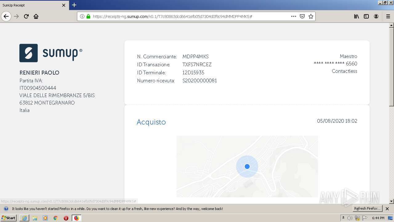Click the taskbar clock 6:44 PM
The image size is (394, 222).
[x=378, y=218]
